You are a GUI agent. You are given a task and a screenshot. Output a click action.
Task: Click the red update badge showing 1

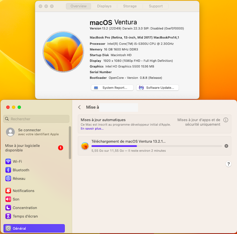coord(60,148)
